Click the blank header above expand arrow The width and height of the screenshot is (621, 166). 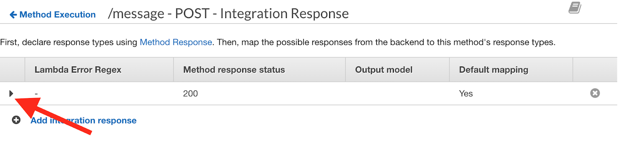click(x=12, y=69)
